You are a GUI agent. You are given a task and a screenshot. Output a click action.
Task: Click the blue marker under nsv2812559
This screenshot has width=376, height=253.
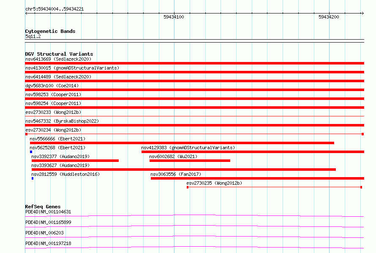(33, 178)
